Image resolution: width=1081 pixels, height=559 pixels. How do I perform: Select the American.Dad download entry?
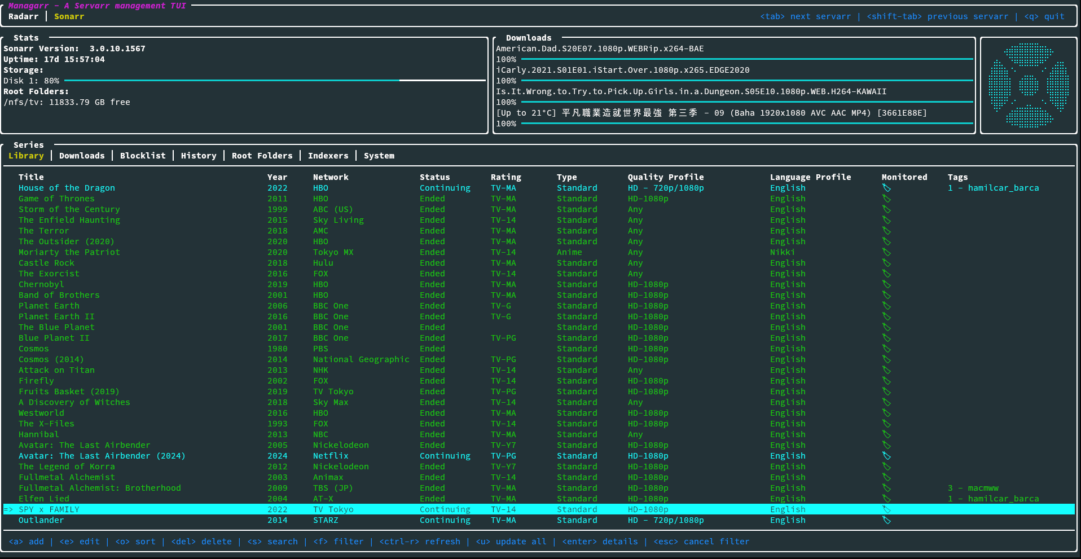600,49
